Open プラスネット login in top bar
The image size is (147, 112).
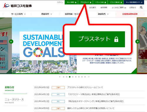point(86,2)
